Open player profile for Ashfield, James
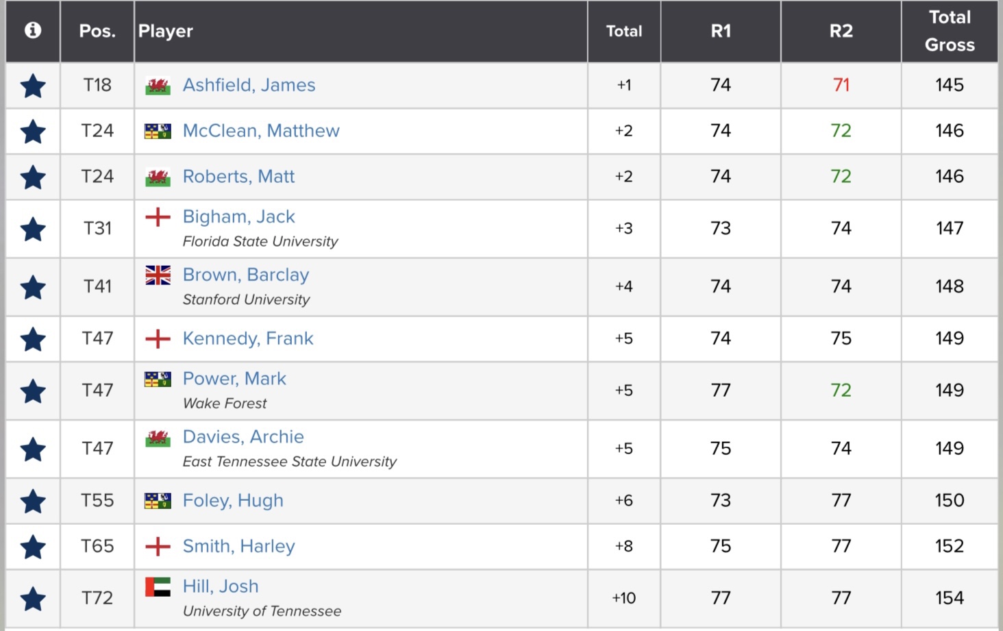Screen dimensions: 1003x631 249,85
